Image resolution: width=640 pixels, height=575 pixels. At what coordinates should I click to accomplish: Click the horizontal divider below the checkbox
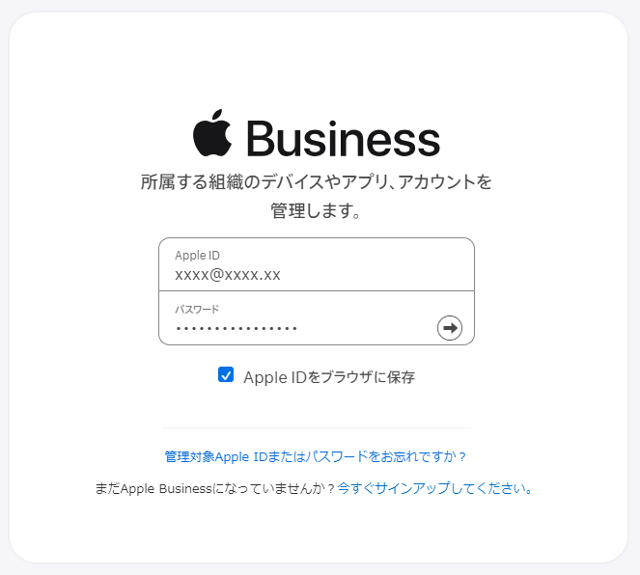point(317,428)
